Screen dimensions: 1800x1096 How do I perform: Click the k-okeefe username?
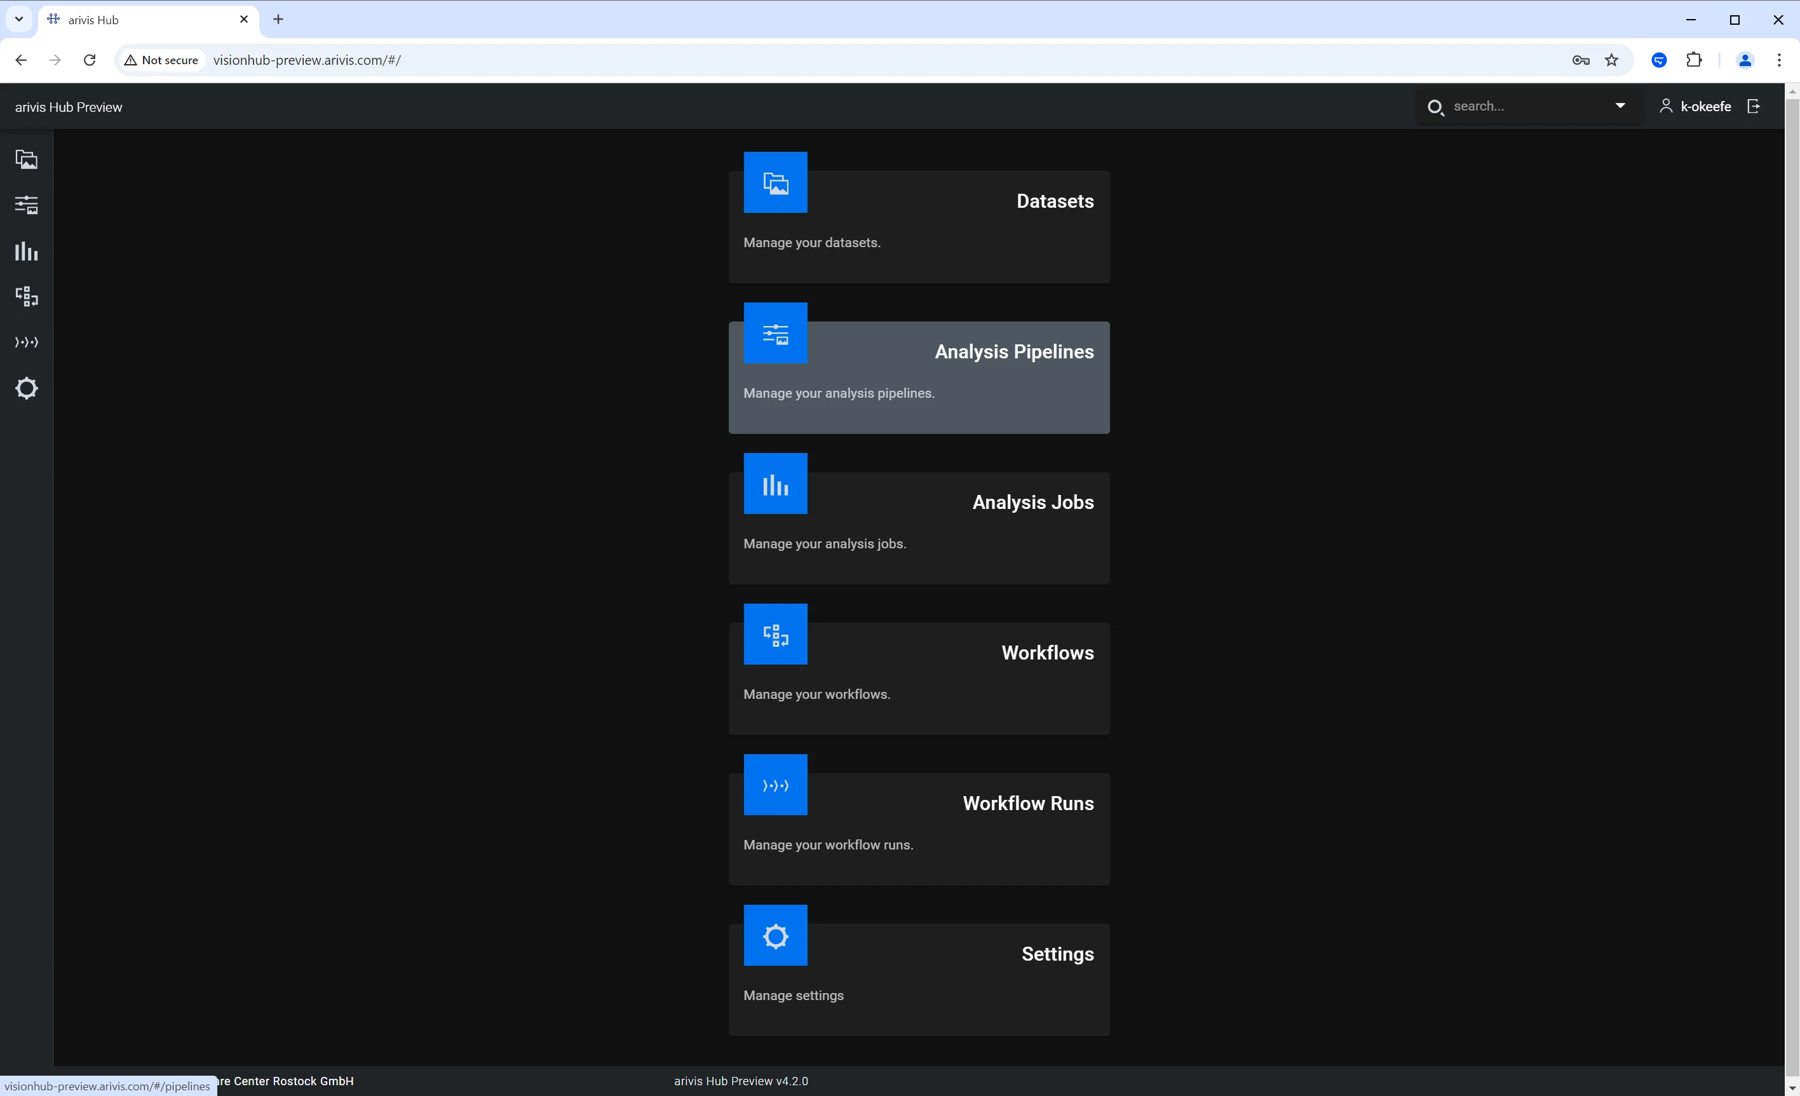[1706, 107]
